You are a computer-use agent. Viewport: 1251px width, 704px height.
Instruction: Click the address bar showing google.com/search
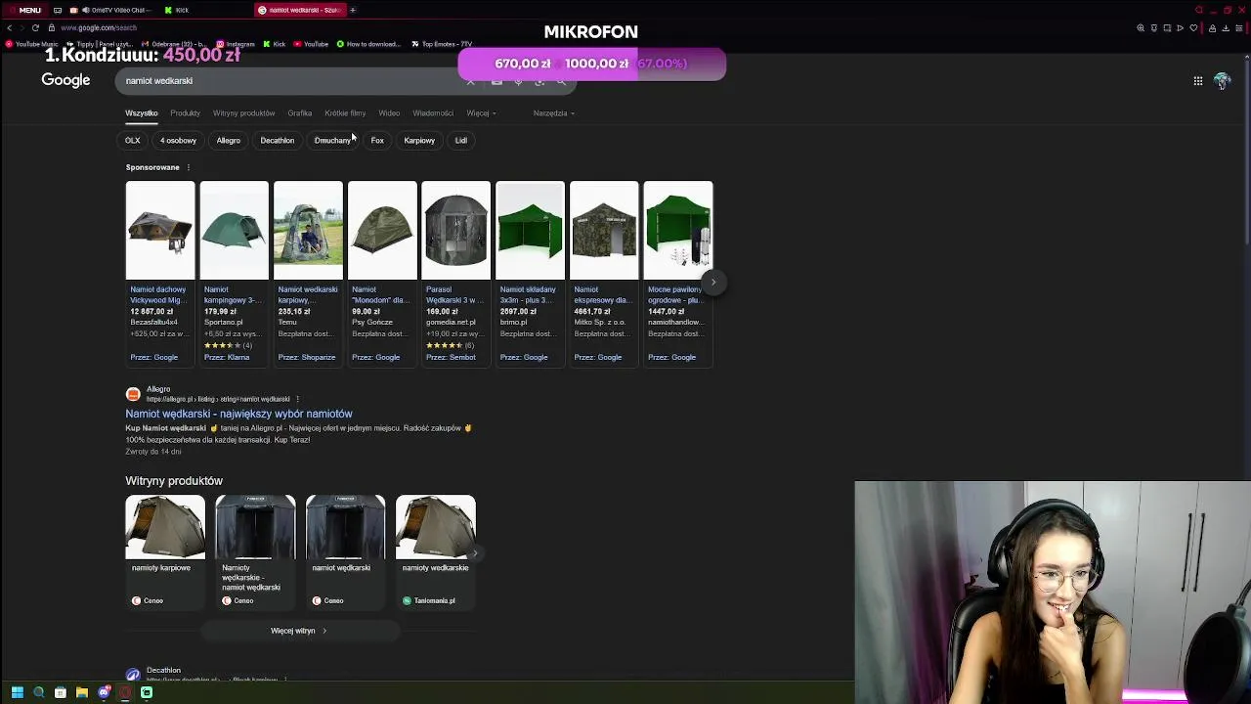98,27
